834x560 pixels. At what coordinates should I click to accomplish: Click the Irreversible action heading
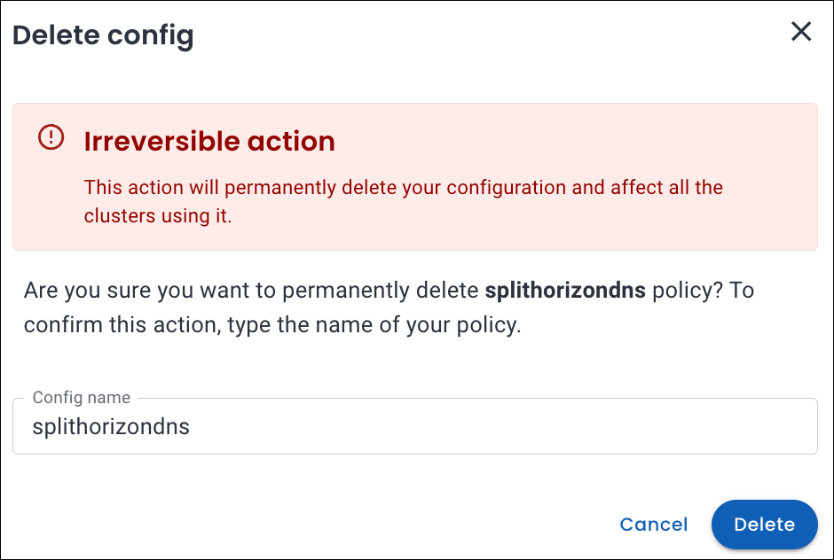pyautogui.click(x=209, y=141)
